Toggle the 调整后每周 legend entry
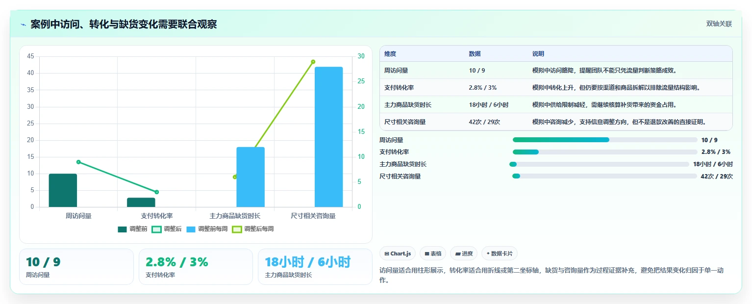Image resolution: width=752 pixels, height=304 pixels. [x=253, y=229]
